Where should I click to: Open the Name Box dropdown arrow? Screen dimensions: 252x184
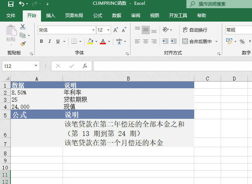point(36,66)
